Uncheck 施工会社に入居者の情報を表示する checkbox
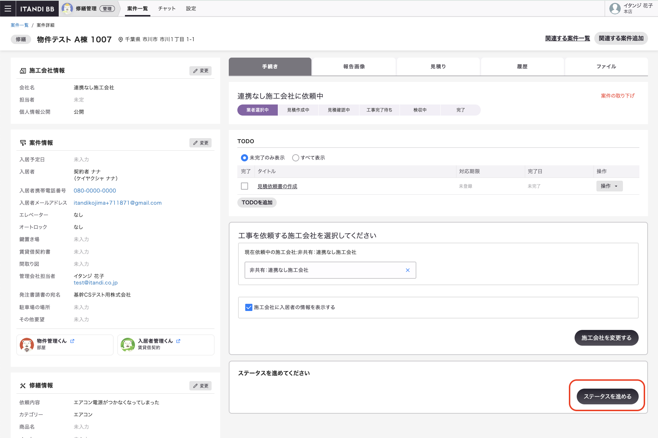 249,307
